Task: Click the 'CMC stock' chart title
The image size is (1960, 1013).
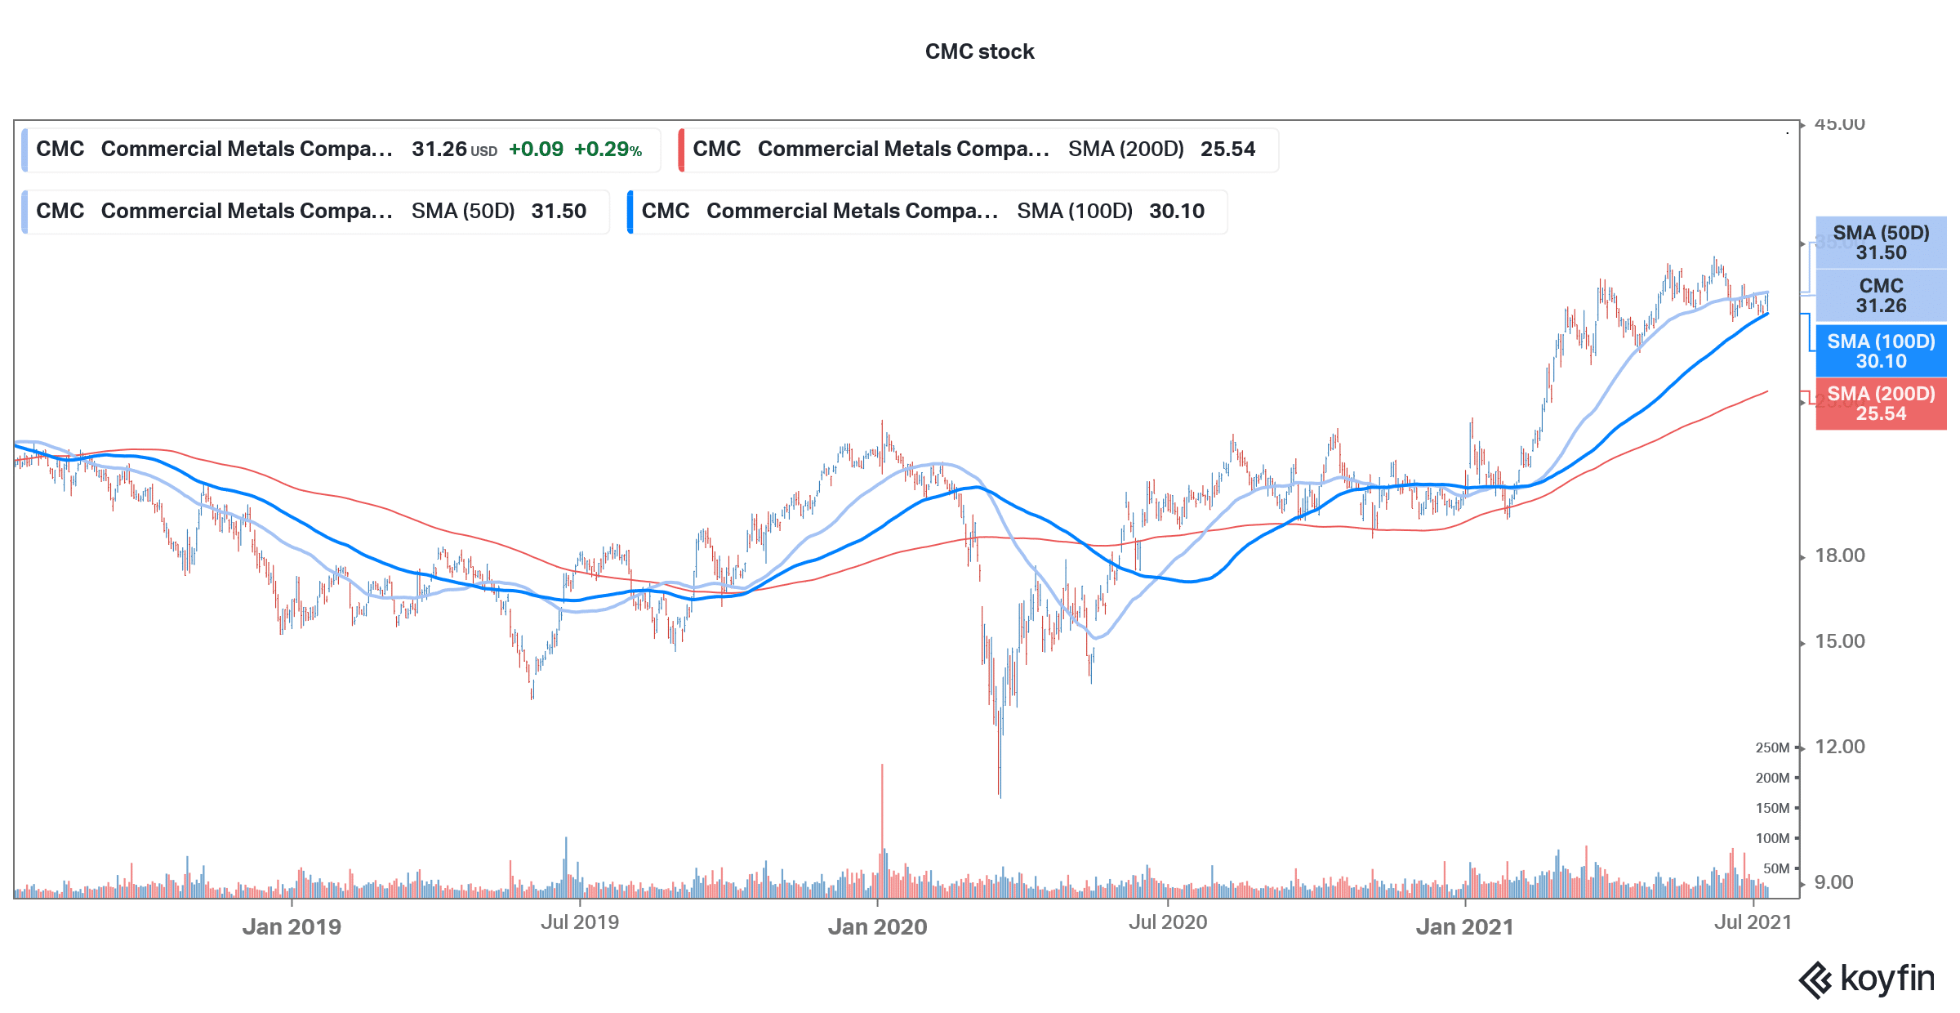Action: [x=979, y=51]
